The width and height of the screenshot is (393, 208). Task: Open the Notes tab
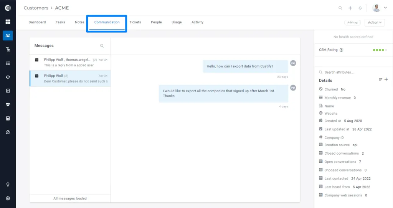(x=79, y=22)
